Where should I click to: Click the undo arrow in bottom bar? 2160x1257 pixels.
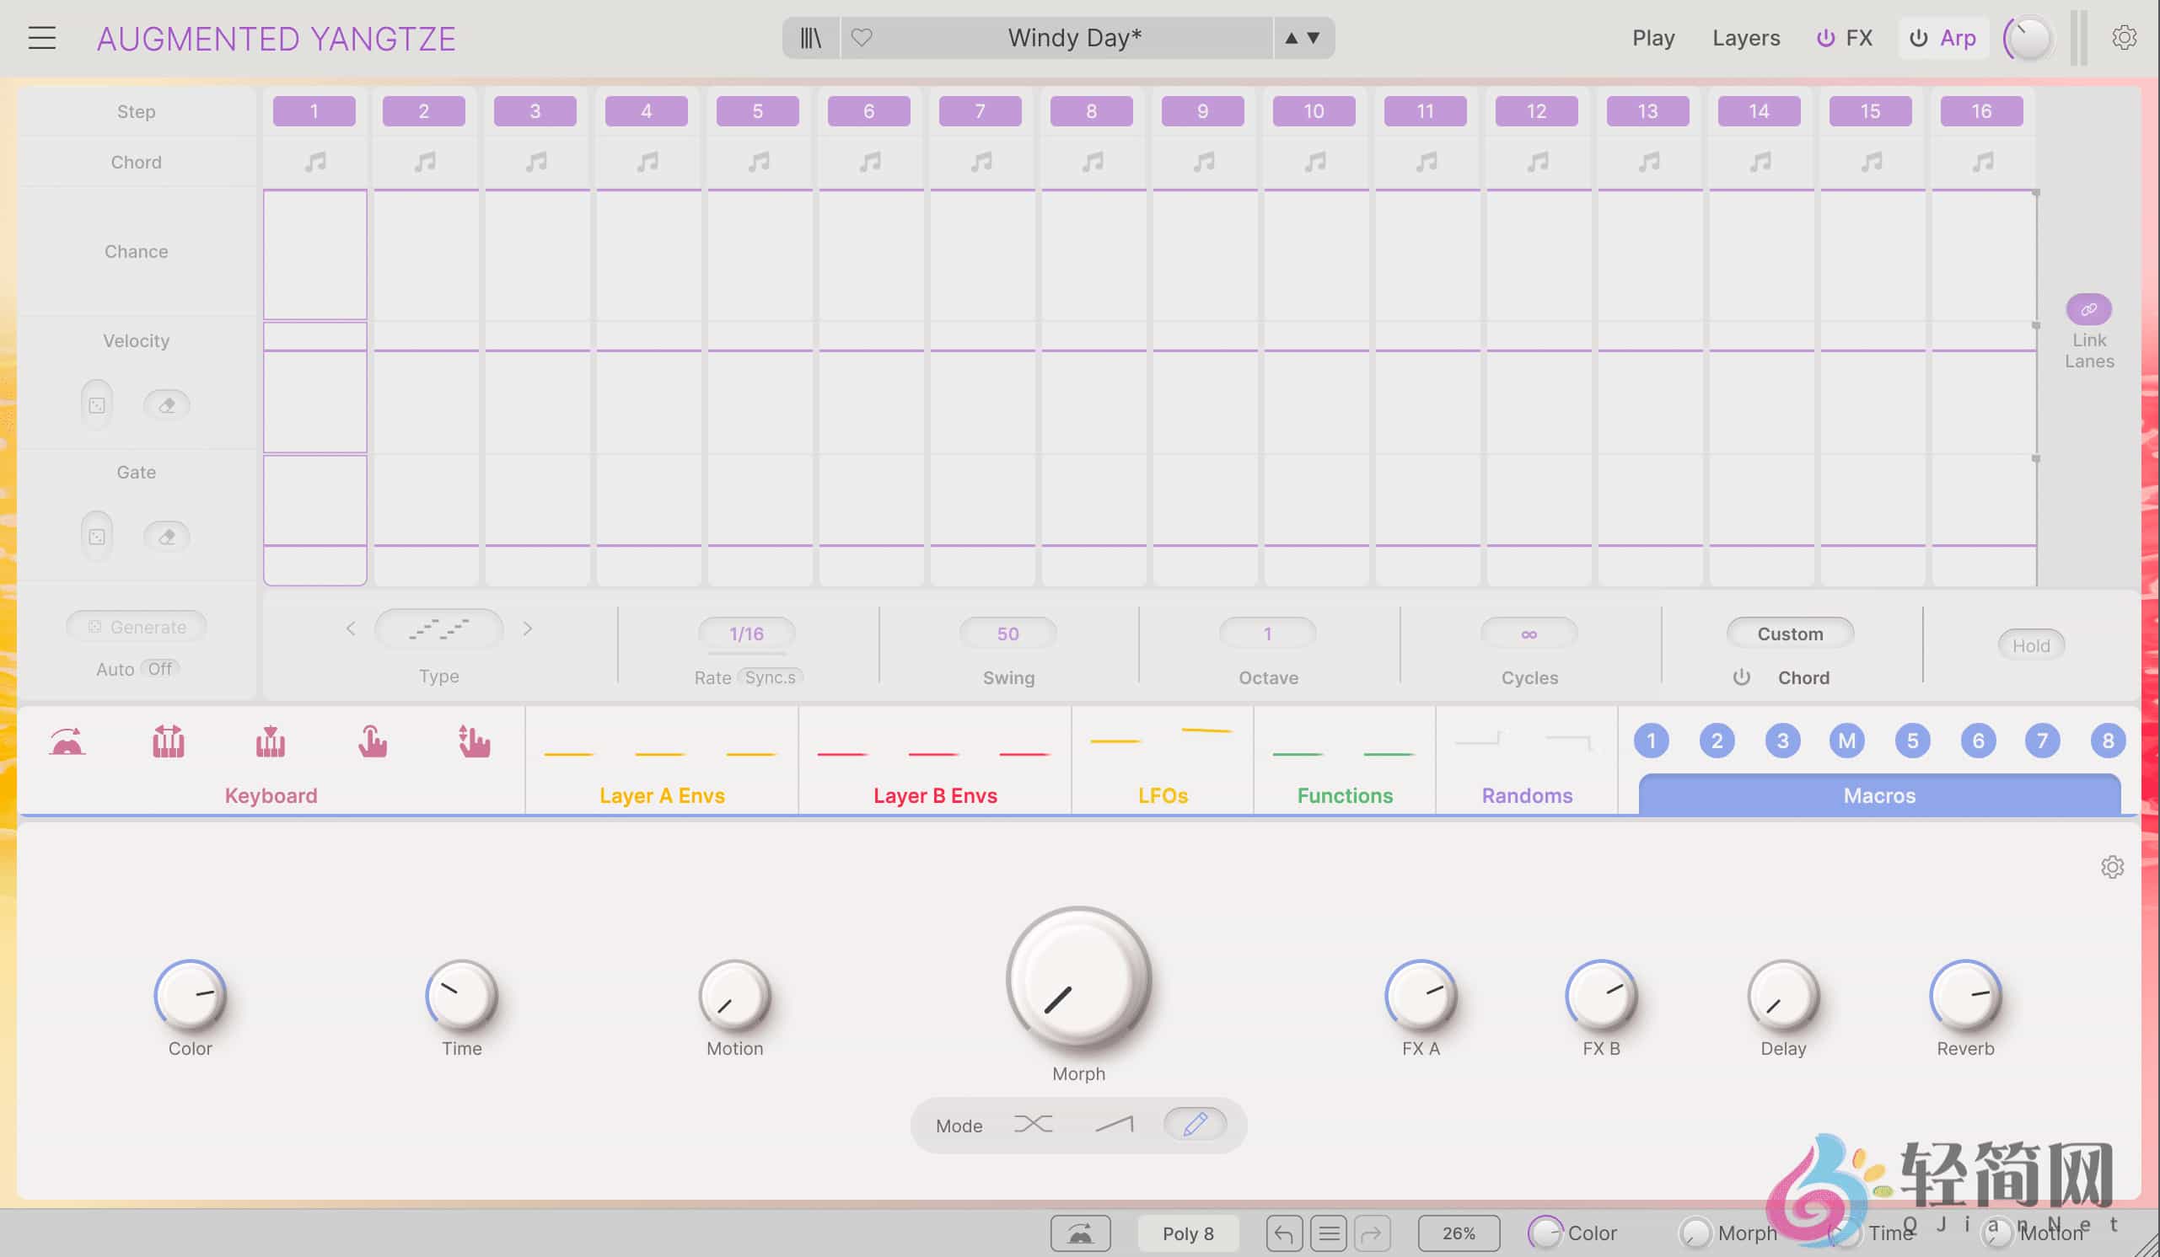1283,1233
